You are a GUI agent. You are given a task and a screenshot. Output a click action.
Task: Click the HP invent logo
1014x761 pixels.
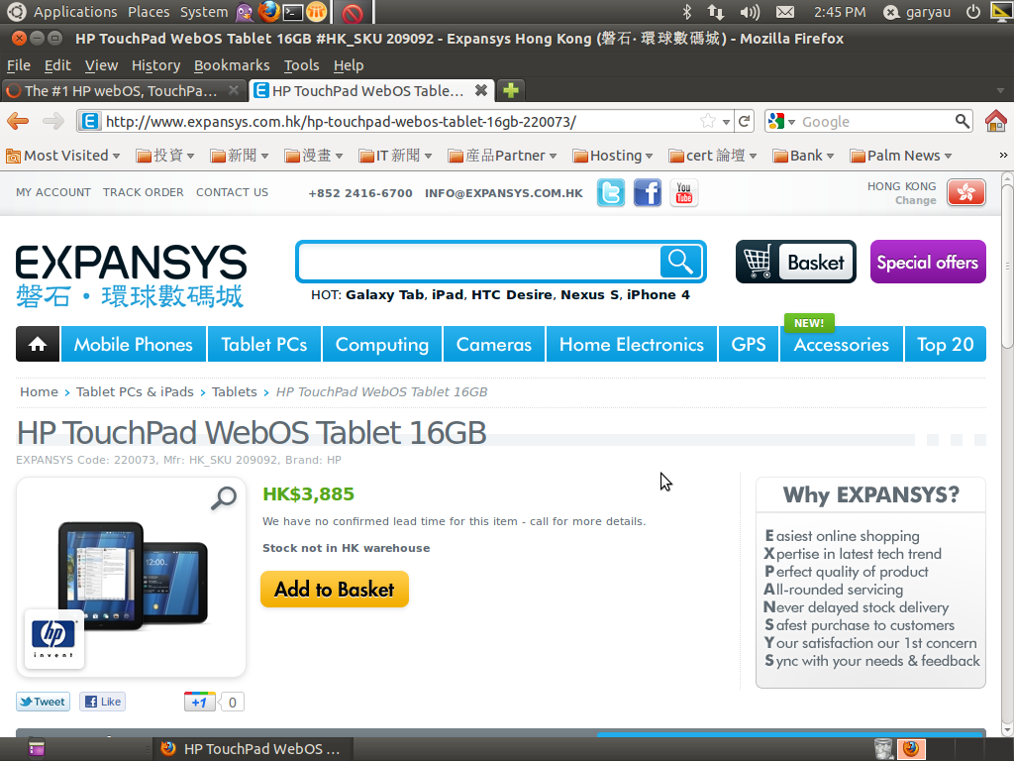53,638
